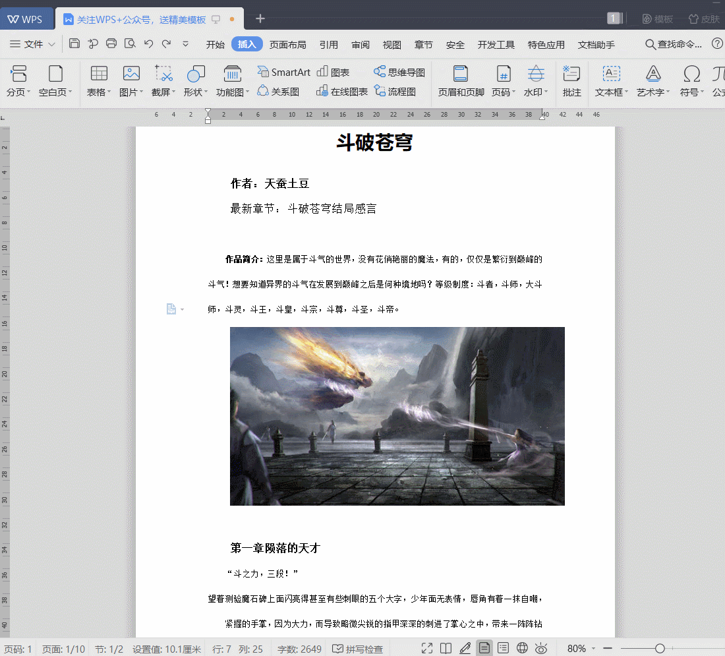Screen dimensions: 725x656
Task: Undo the last action
Action: tap(148, 44)
